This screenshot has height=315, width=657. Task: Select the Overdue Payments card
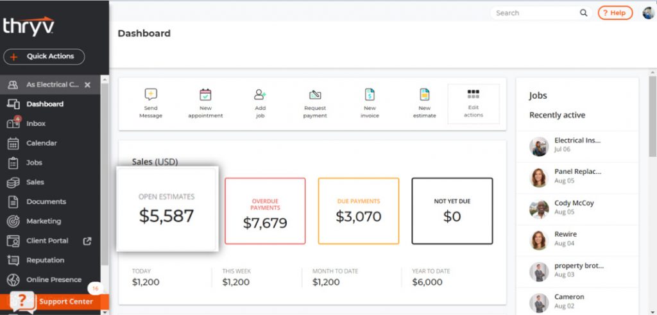[265, 211]
